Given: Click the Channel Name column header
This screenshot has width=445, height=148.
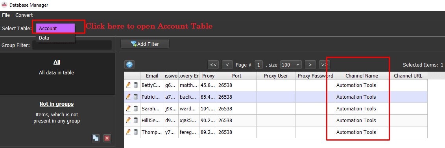Looking at the screenshot, I should [362, 76].
